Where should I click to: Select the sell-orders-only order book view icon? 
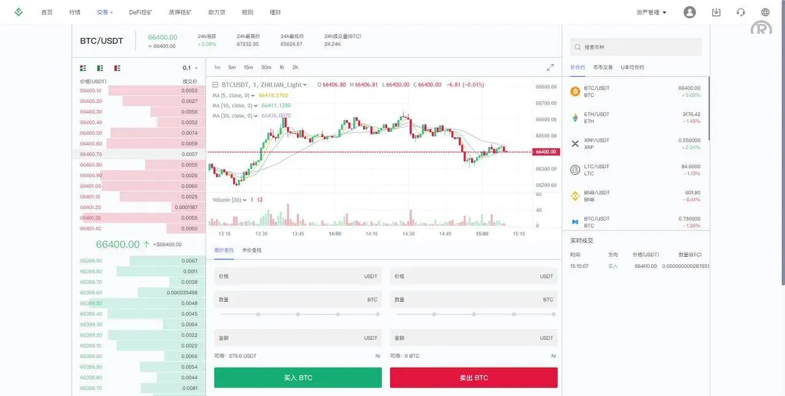click(117, 67)
